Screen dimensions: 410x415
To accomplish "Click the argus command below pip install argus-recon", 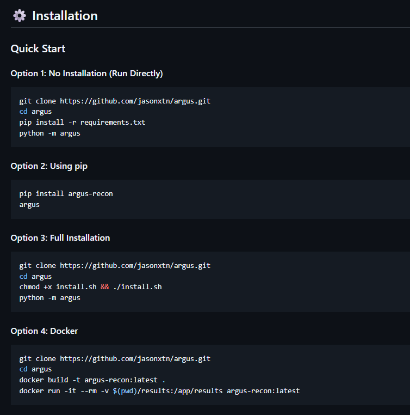I will pyautogui.click(x=29, y=204).
